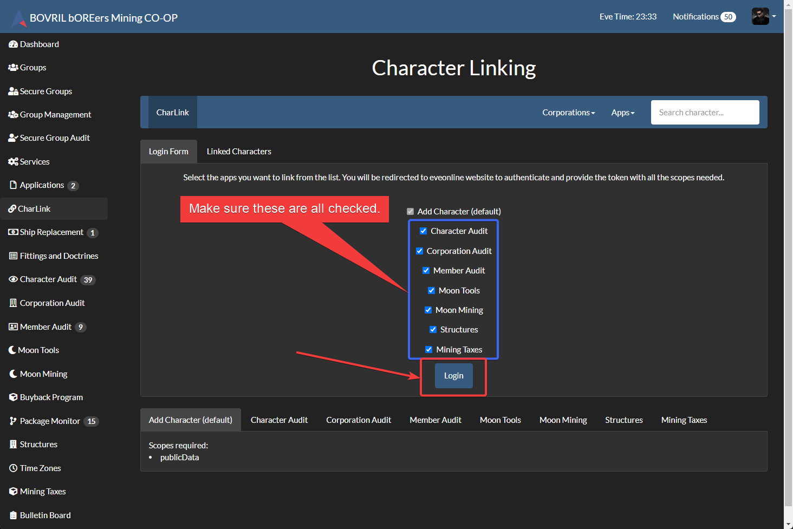The image size is (793, 529).
Task: Click the Moon Tools moon icon
Action: point(12,350)
